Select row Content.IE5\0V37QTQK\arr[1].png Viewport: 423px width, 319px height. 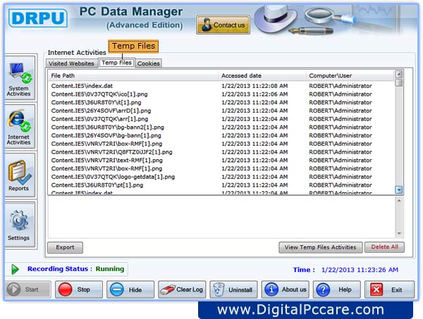coord(221,119)
